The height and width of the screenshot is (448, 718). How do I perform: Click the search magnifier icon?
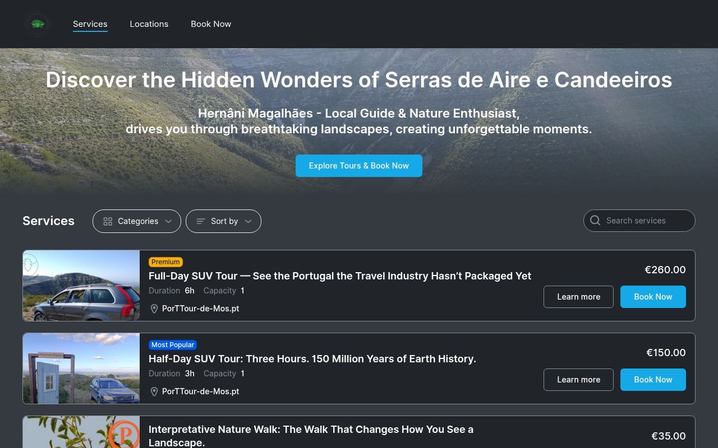pyautogui.click(x=595, y=221)
